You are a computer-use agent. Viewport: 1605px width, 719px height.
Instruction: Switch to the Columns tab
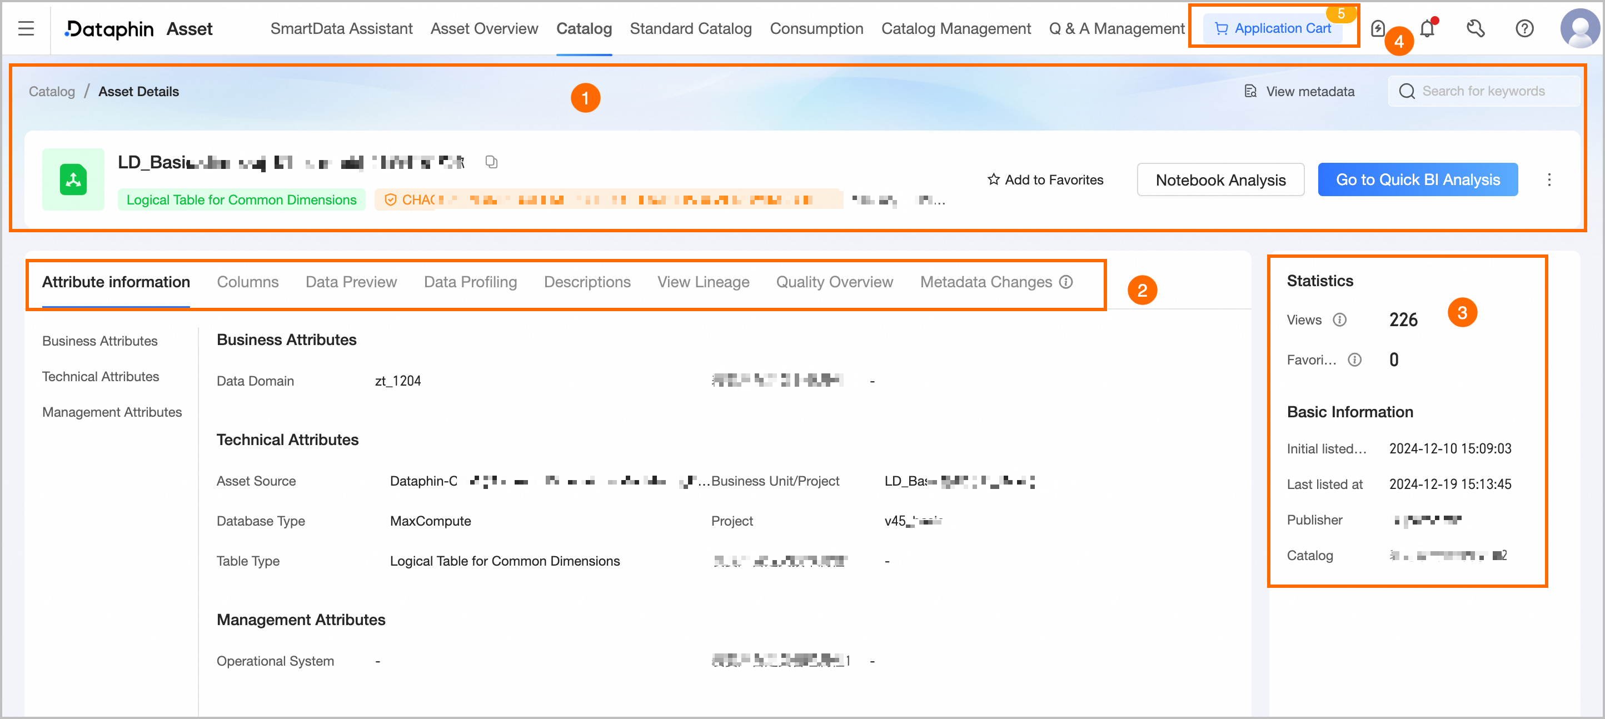click(x=247, y=282)
